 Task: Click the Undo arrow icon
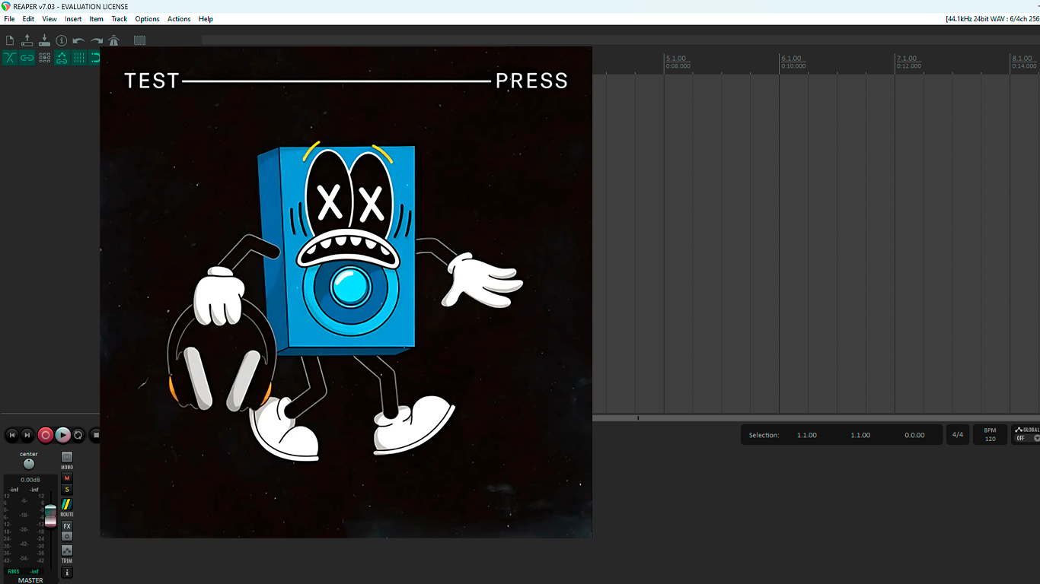[x=78, y=40]
